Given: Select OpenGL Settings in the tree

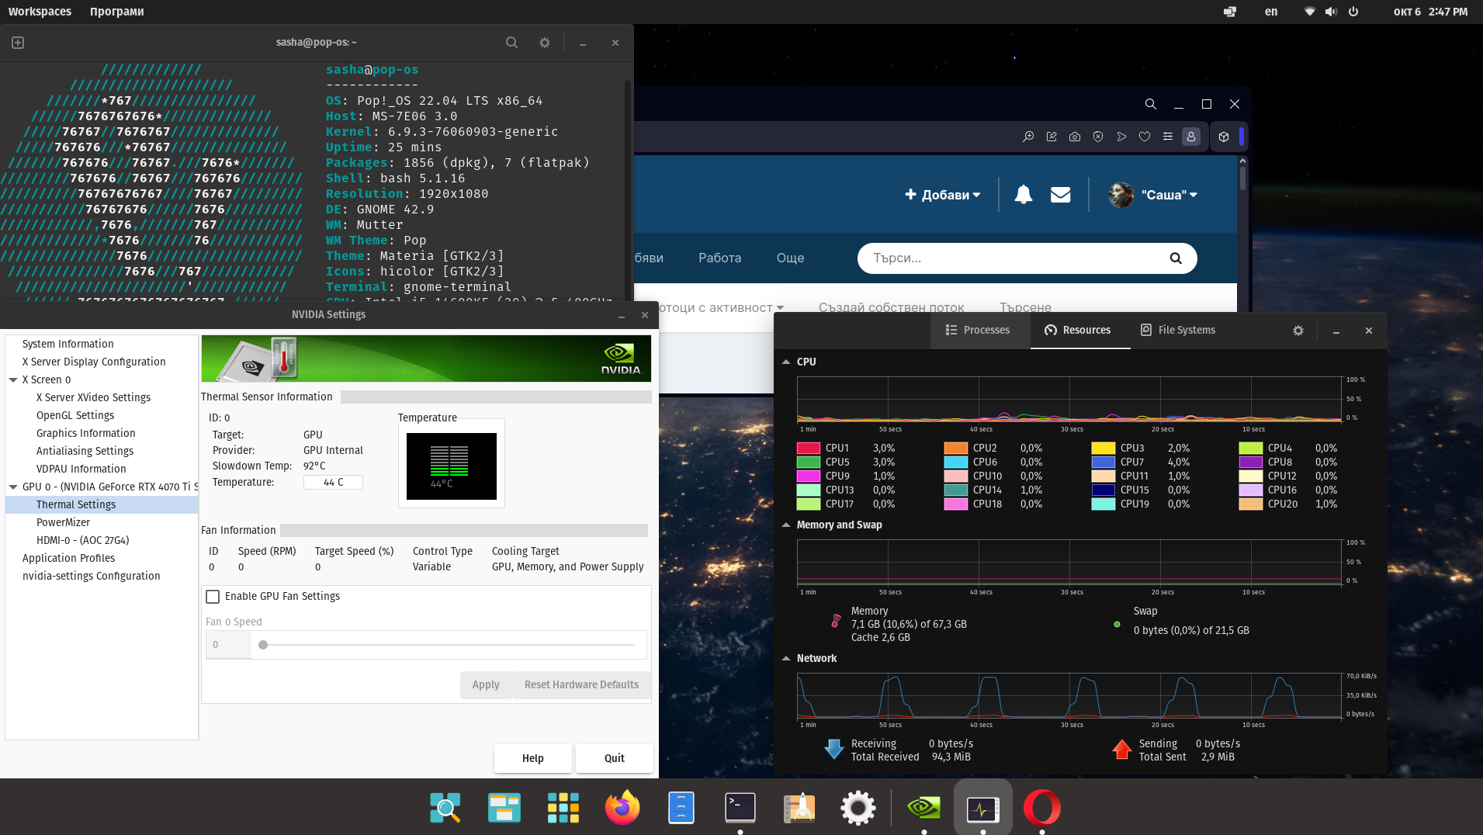Looking at the screenshot, I should [74, 416].
